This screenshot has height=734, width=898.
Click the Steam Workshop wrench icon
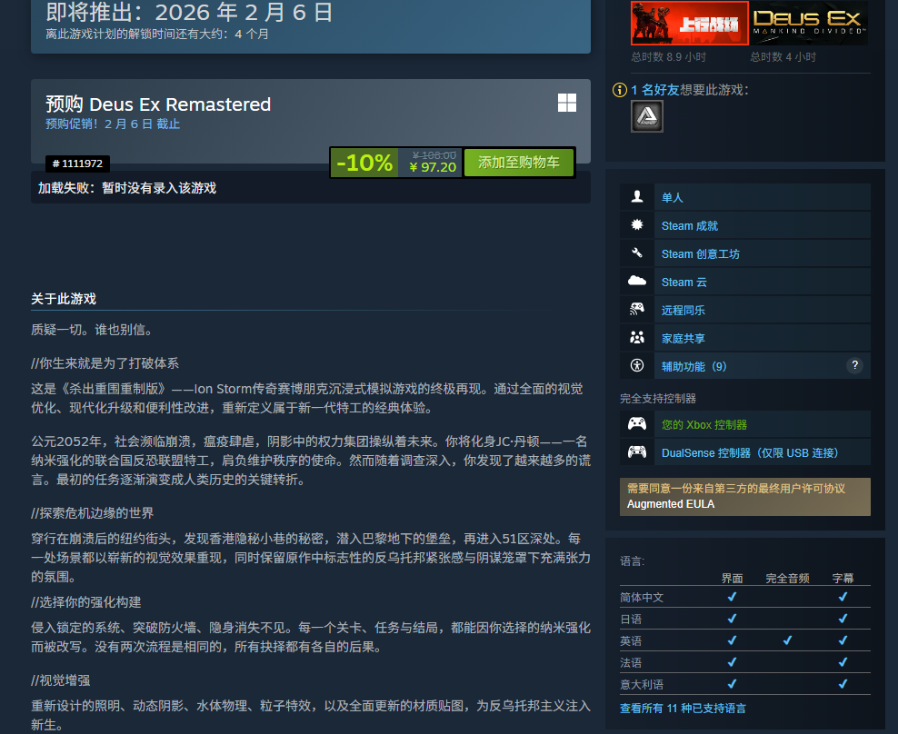[x=637, y=253]
